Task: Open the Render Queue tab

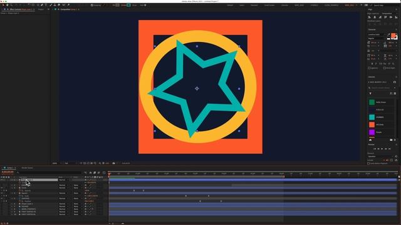Action: [x=27, y=168]
